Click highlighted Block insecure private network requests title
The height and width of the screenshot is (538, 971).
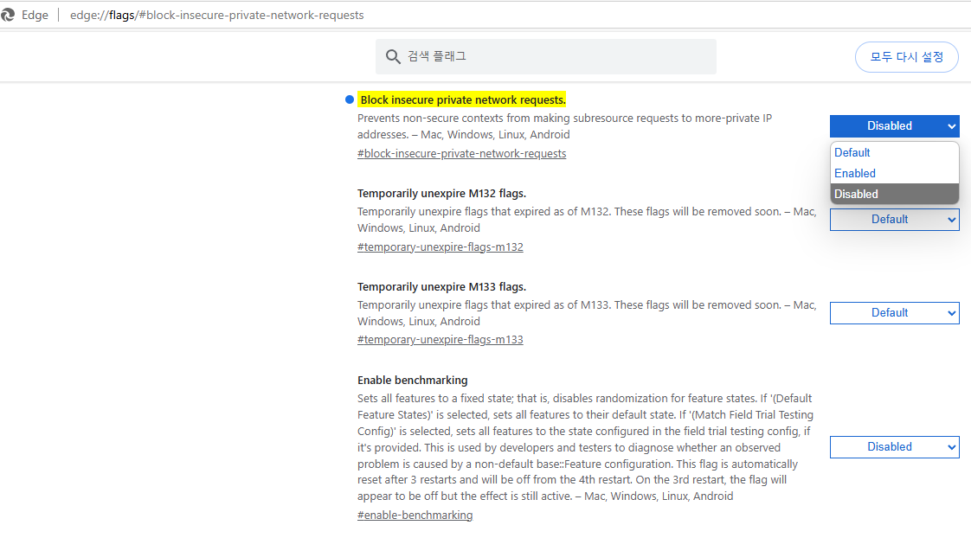(463, 99)
